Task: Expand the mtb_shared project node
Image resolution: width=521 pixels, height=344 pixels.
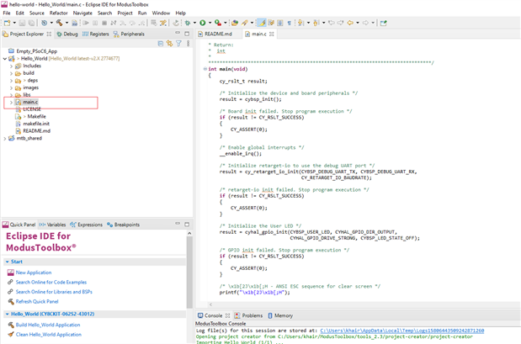Action: (x=5, y=139)
